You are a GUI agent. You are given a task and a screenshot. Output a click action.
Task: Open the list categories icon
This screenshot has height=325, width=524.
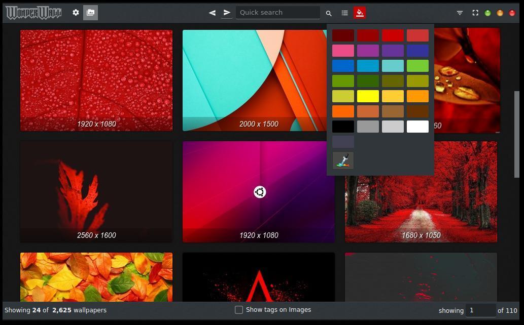click(x=344, y=13)
